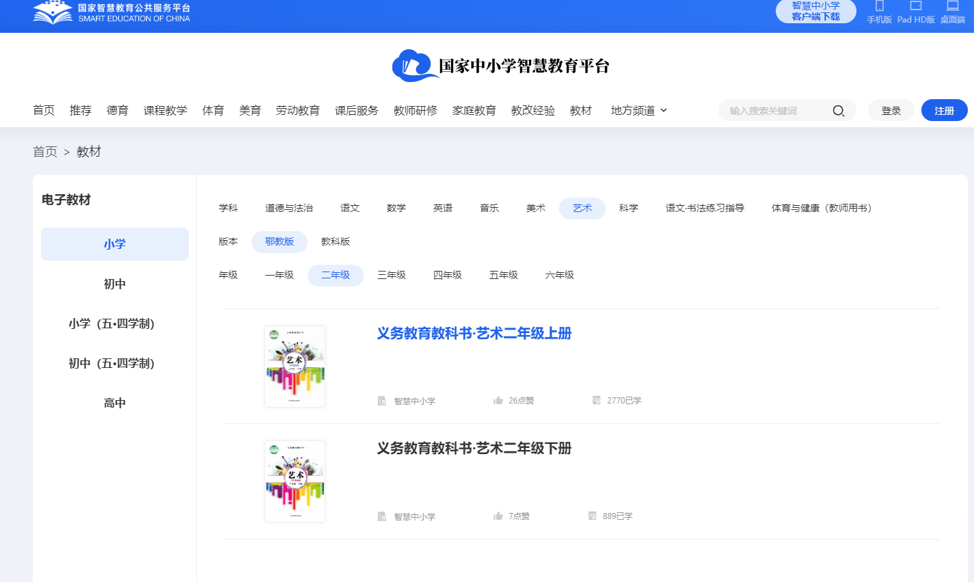Open 义务教育教科书·艺术二年级上册 link
974x582 pixels.
tap(474, 334)
